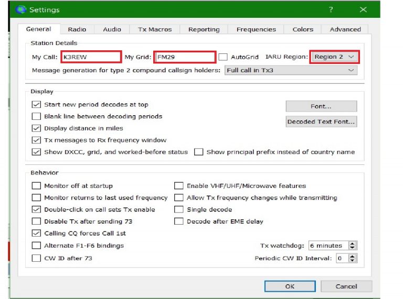The width and height of the screenshot is (403, 299).
Task: Enable Monitor off at startup
Action: point(36,186)
